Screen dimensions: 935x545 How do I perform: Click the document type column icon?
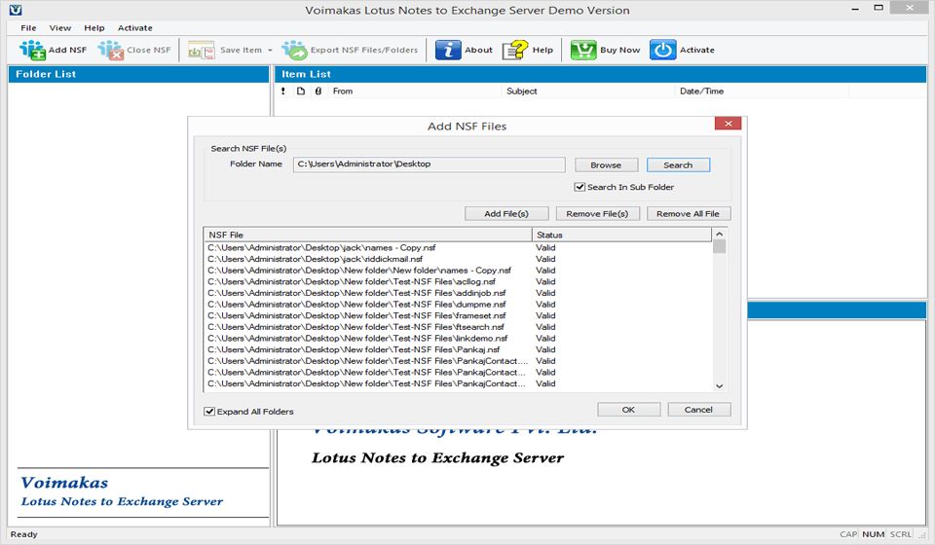point(301,91)
